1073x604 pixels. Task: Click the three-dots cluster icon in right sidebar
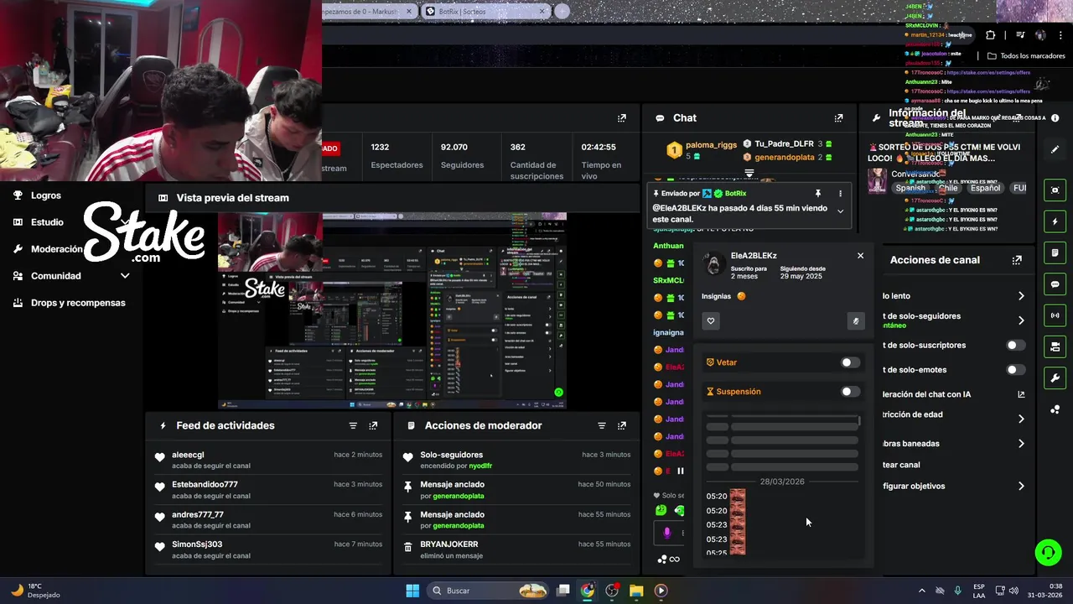pyautogui.click(x=1055, y=409)
